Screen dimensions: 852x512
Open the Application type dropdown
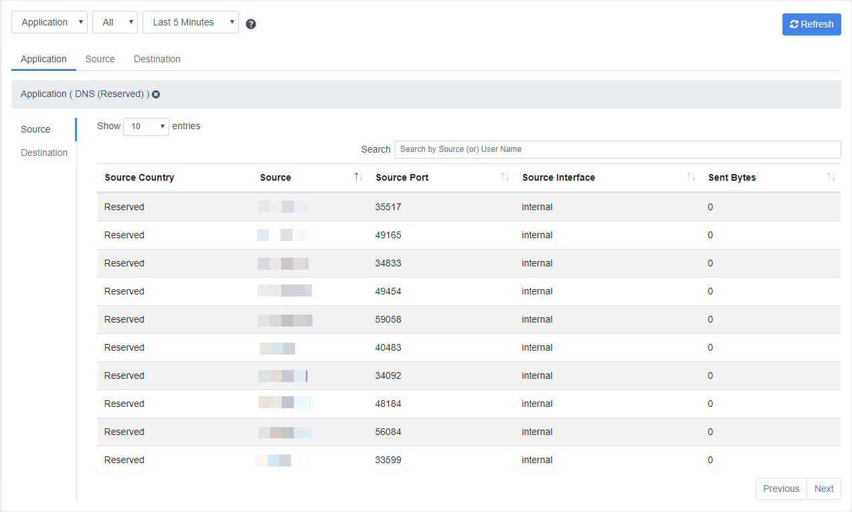pyautogui.click(x=50, y=22)
